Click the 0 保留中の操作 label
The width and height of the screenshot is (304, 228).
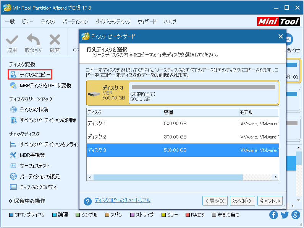(x=27, y=201)
